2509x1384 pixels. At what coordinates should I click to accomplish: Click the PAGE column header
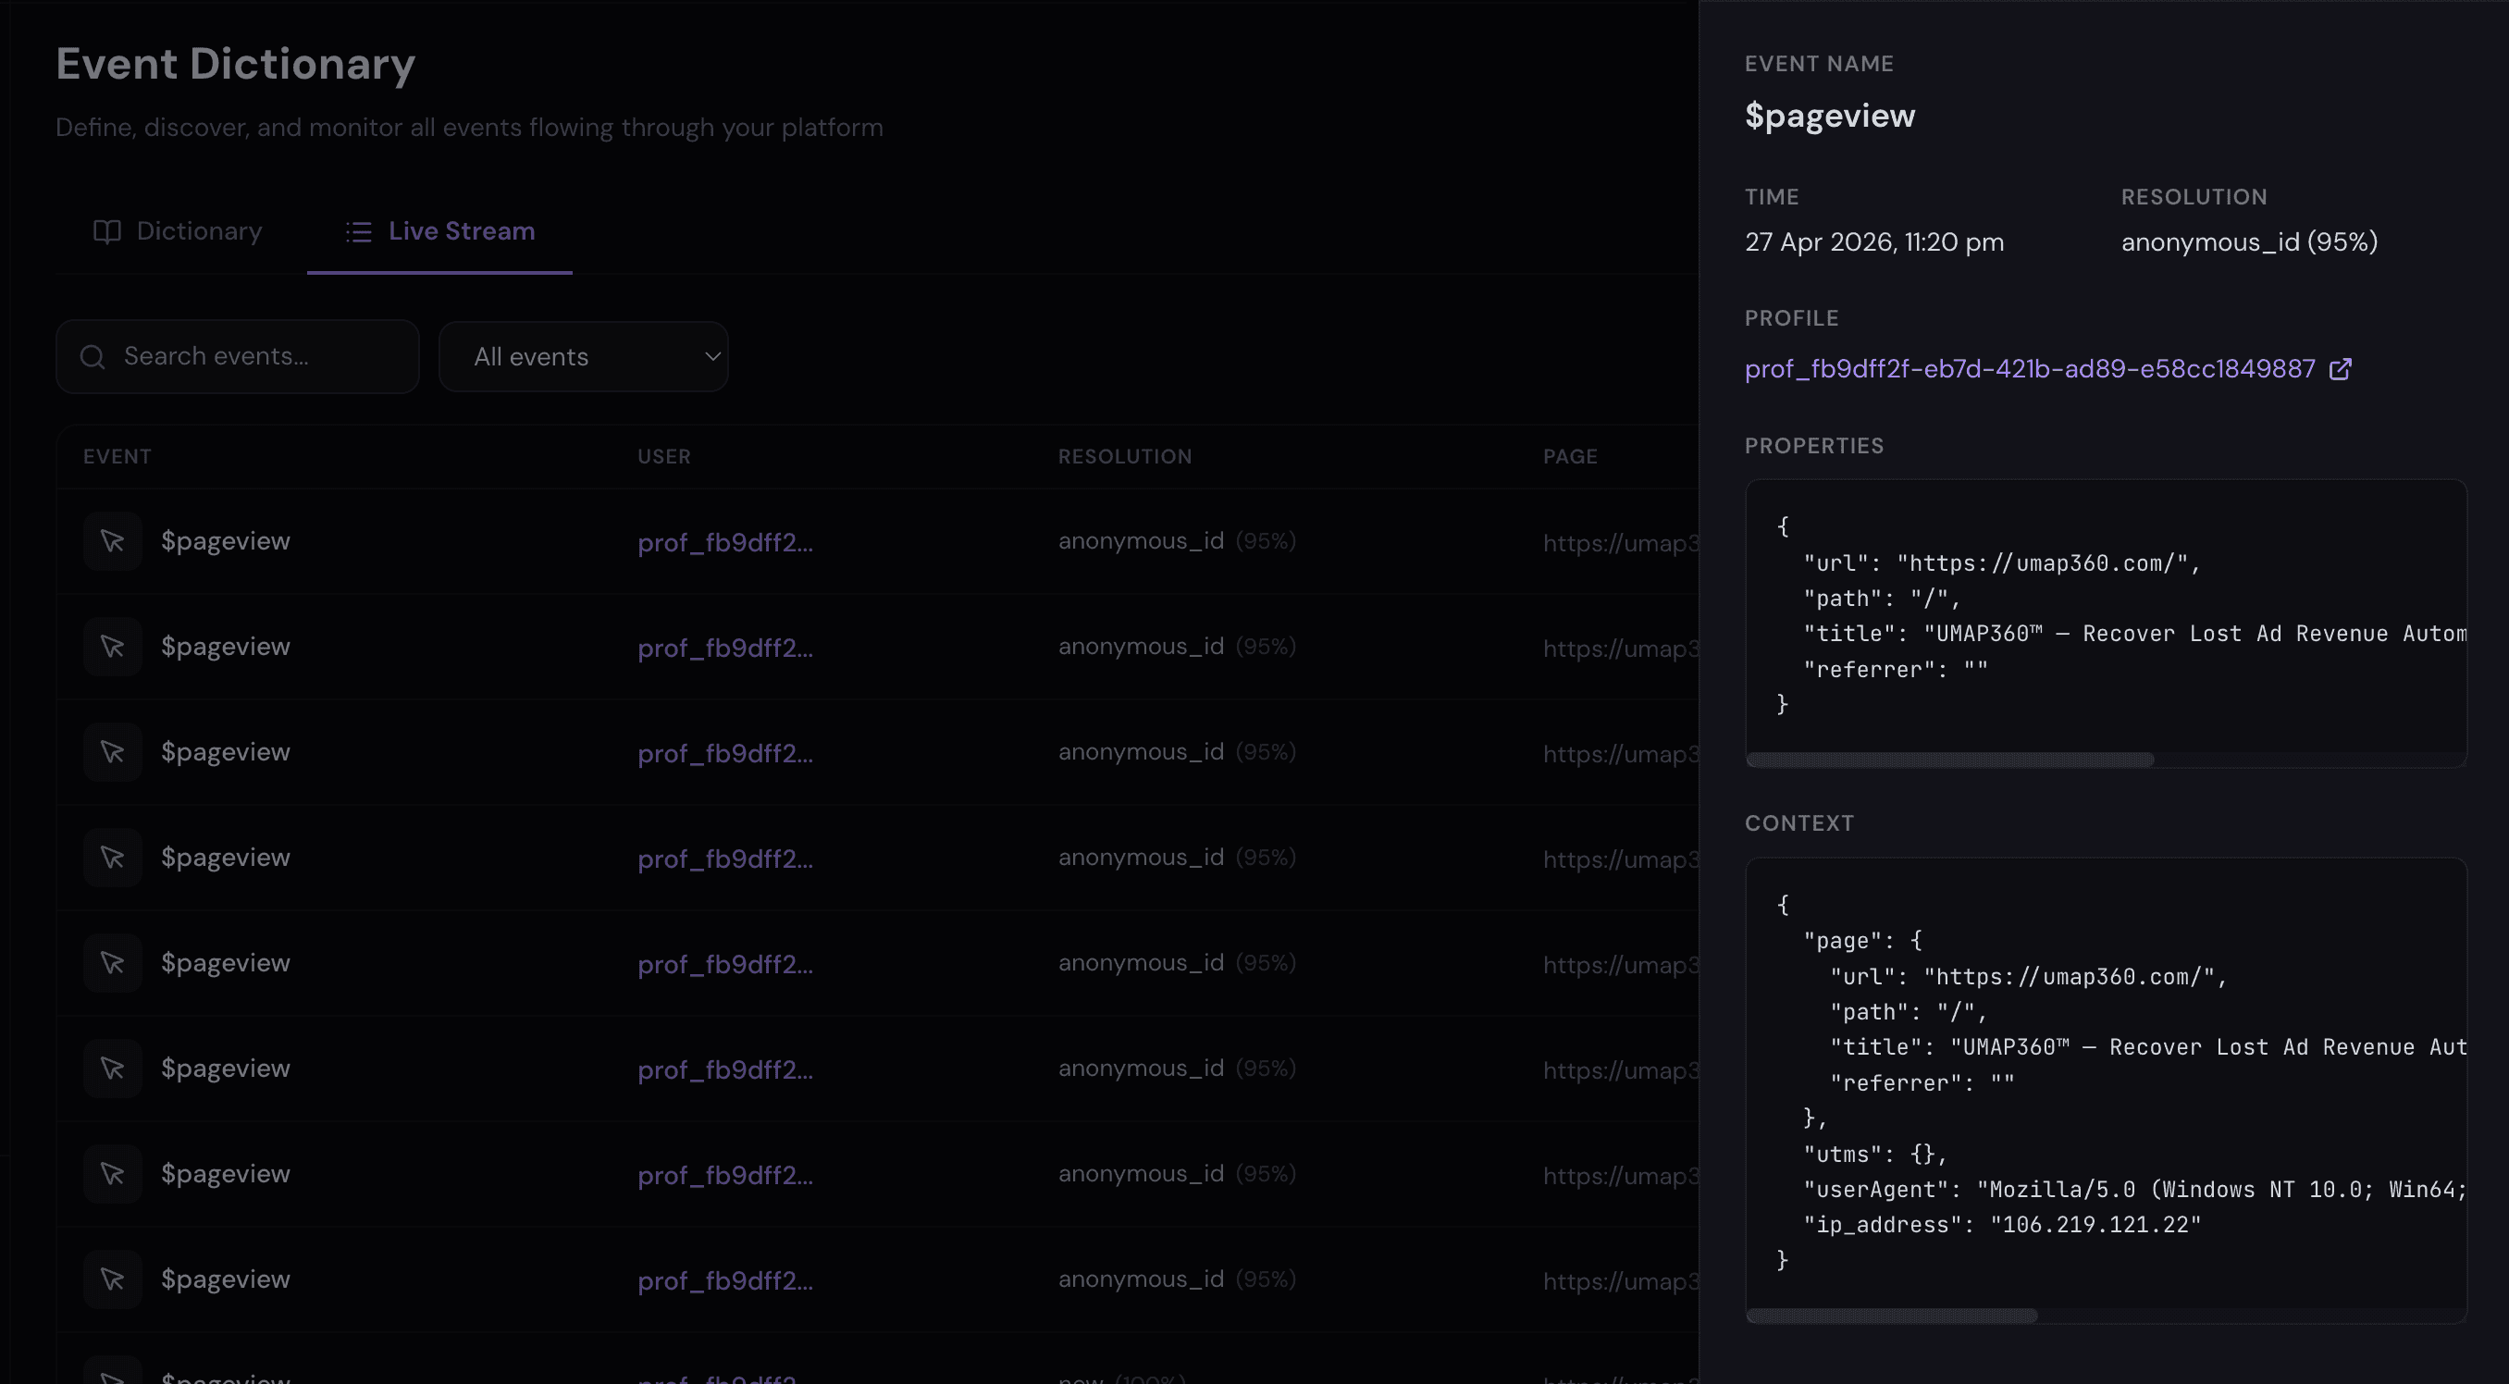pyautogui.click(x=1570, y=457)
